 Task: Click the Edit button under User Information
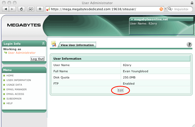tap(120, 90)
